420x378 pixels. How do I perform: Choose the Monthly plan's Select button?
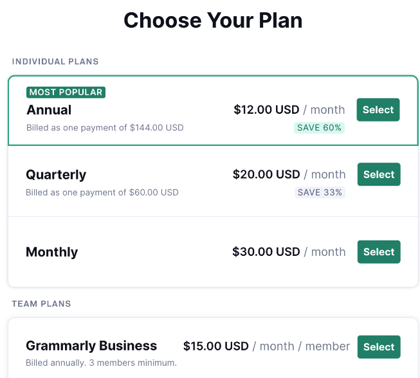[378, 252]
